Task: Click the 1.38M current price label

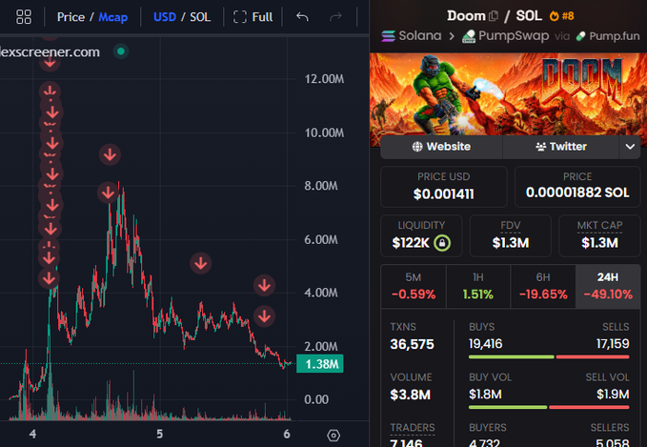Action: (x=320, y=364)
